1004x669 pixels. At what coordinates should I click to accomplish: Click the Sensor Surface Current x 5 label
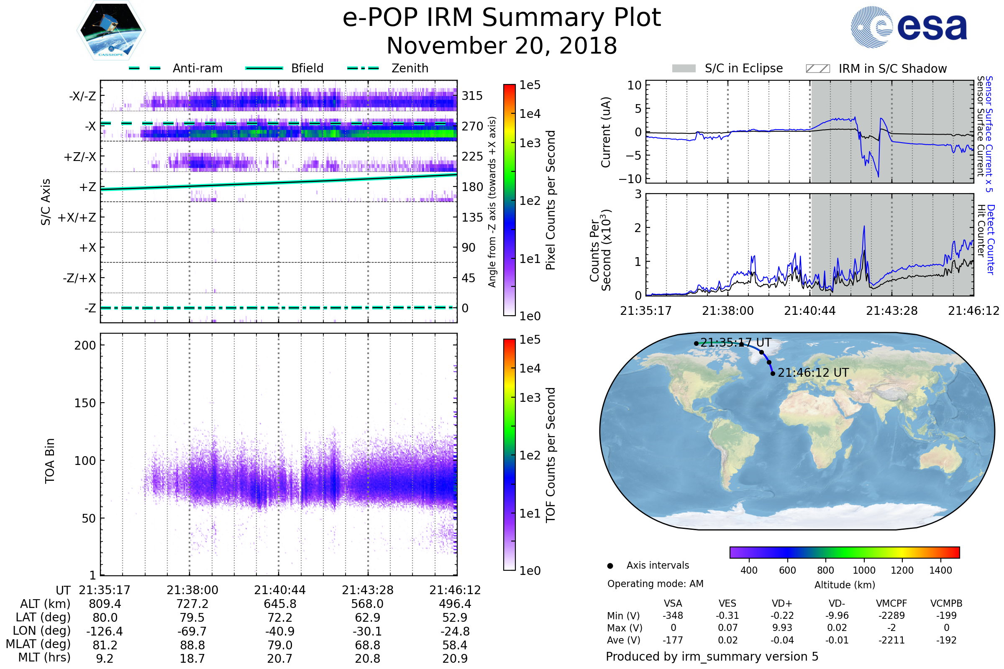pyautogui.click(x=989, y=134)
